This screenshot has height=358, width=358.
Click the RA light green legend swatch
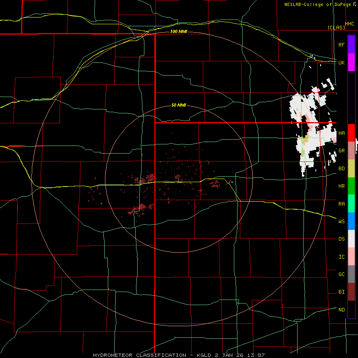tap(351, 204)
